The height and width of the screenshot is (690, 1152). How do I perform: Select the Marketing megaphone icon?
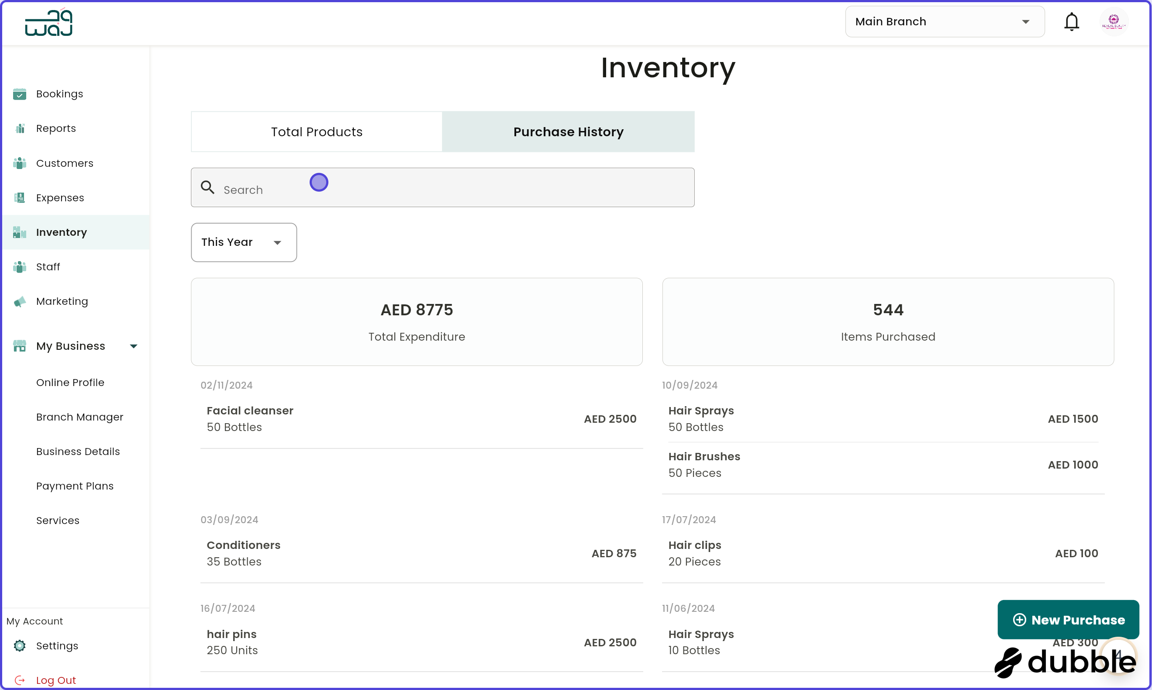coord(20,301)
